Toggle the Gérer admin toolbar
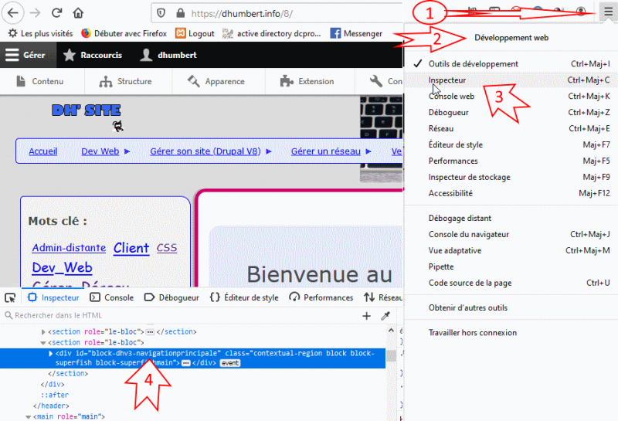The height and width of the screenshot is (421, 618). [x=25, y=55]
